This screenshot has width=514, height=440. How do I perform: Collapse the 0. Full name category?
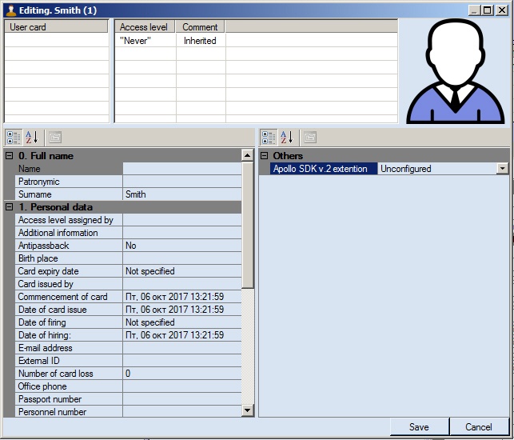tap(10, 156)
